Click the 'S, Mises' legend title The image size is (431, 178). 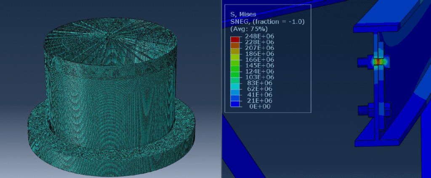point(242,13)
